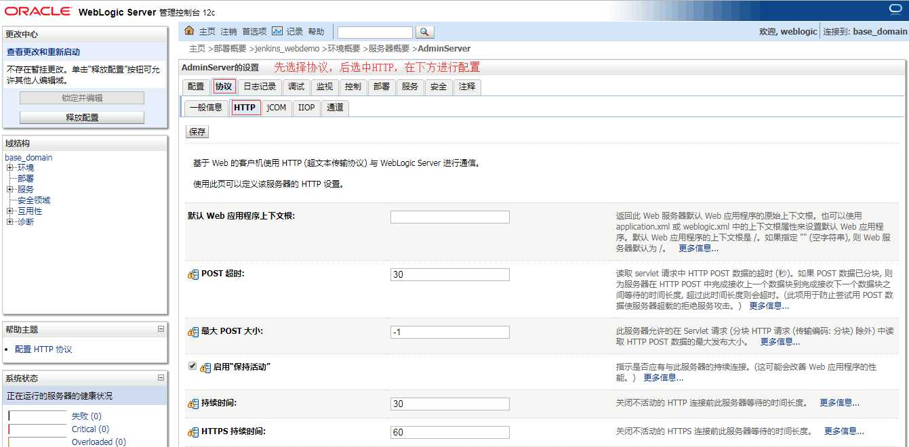The width and height of the screenshot is (909, 447).
Task: Click the 锁定并编辑 button
Action: tap(82, 98)
